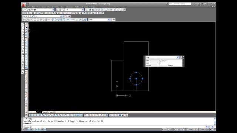Select the Trim modify tool

pyautogui.click(x=26, y=48)
